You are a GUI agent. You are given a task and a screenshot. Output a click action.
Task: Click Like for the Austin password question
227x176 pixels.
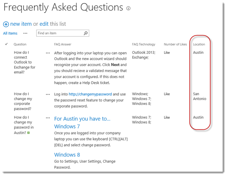pos(167,118)
